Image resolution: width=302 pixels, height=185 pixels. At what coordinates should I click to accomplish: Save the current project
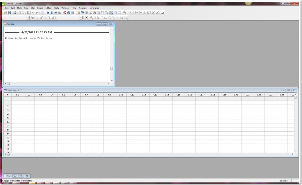[x=10, y=13]
